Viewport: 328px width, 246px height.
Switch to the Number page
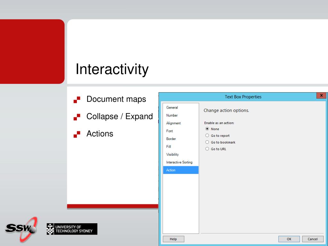click(181, 115)
